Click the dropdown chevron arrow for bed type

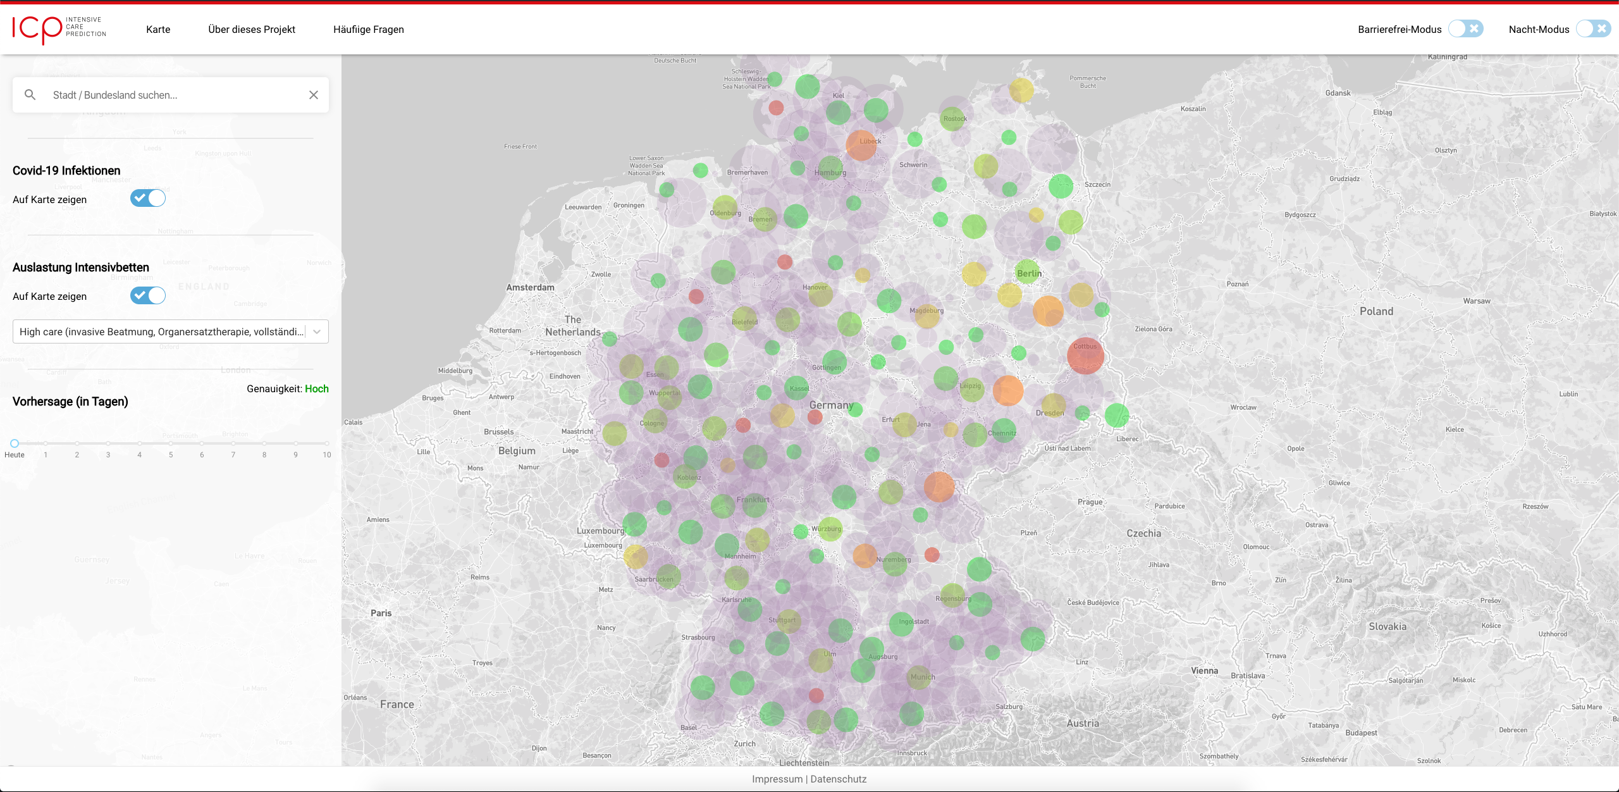tap(317, 331)
